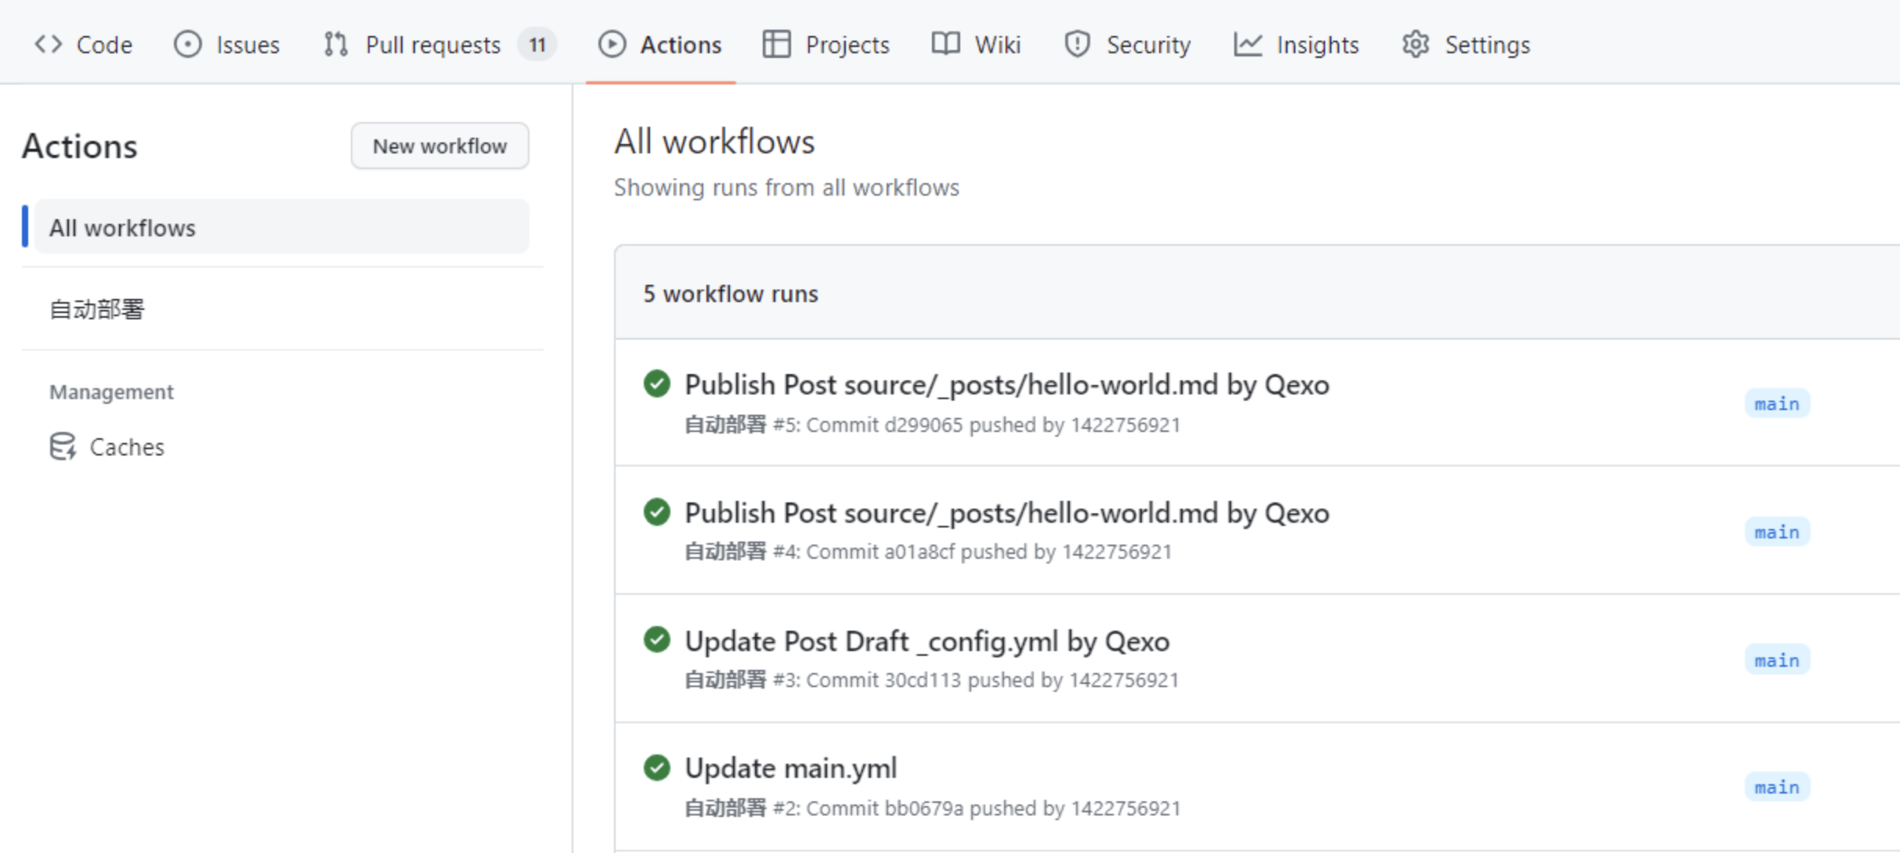
Task: Click success check icon of run #5
Action: [656, 383]
